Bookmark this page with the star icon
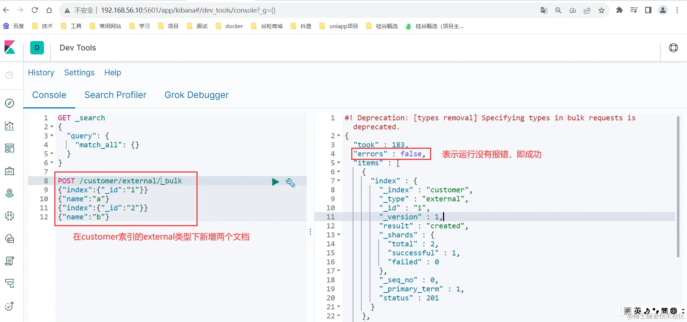 click(601, 10)
